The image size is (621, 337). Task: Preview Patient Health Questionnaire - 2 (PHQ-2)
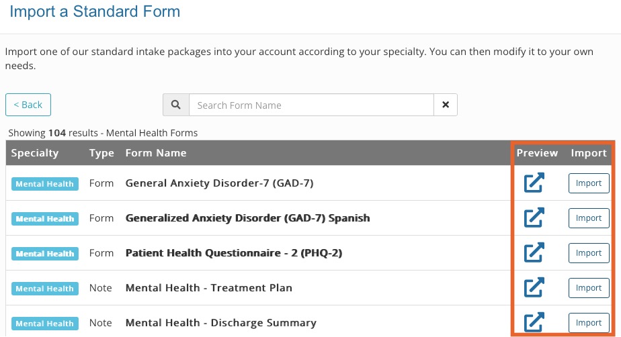click(534, 252)
